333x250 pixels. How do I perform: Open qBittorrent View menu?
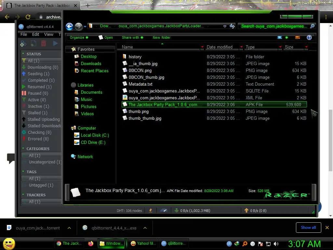[x=49, y=34]
